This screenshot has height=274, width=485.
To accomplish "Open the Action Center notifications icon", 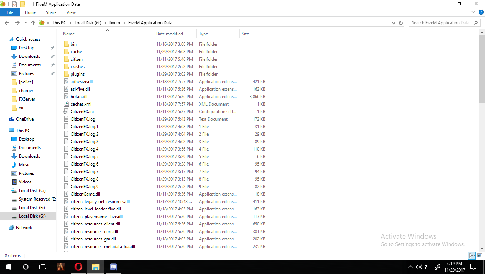I will tap(473, 267).
